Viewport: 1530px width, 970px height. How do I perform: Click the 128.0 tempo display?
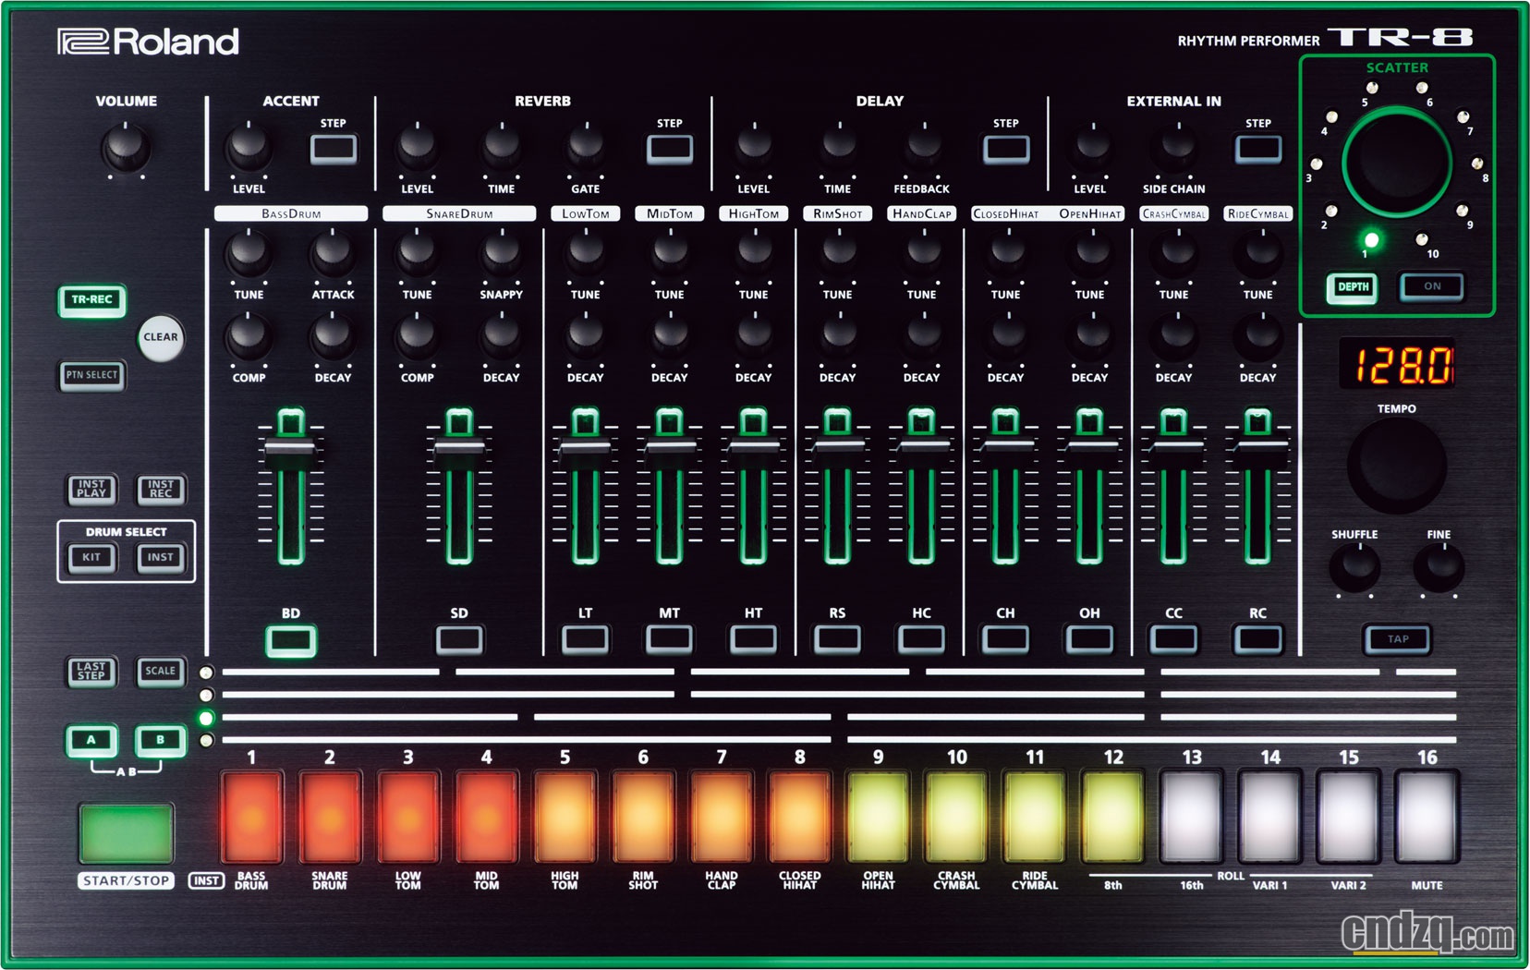(1397, 363)
